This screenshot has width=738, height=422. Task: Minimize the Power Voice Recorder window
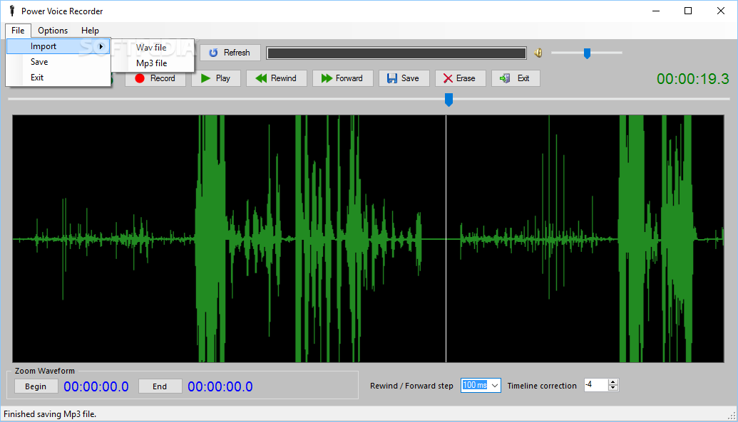[655, 11]
